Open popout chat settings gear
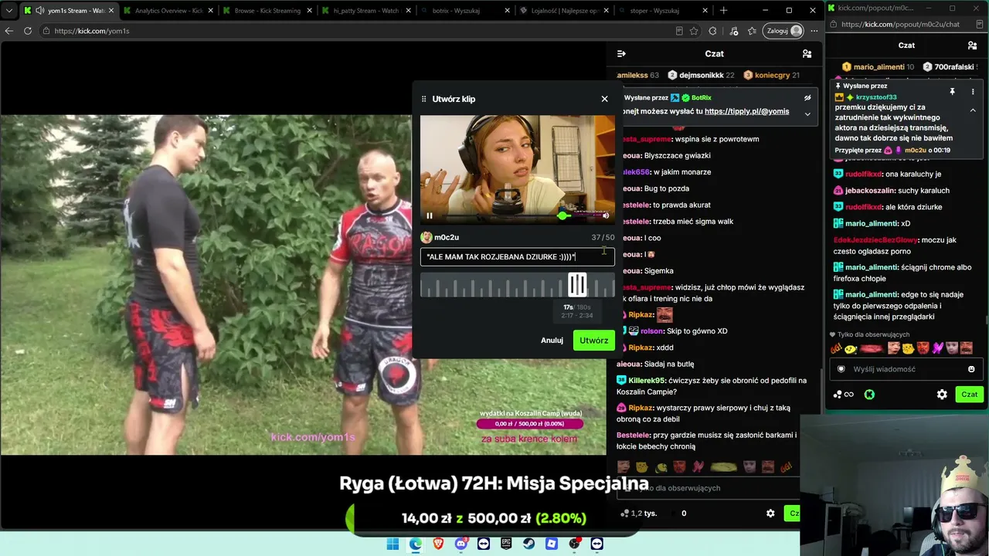The height and width of the screenshot is (556, 989). point(942,395)
